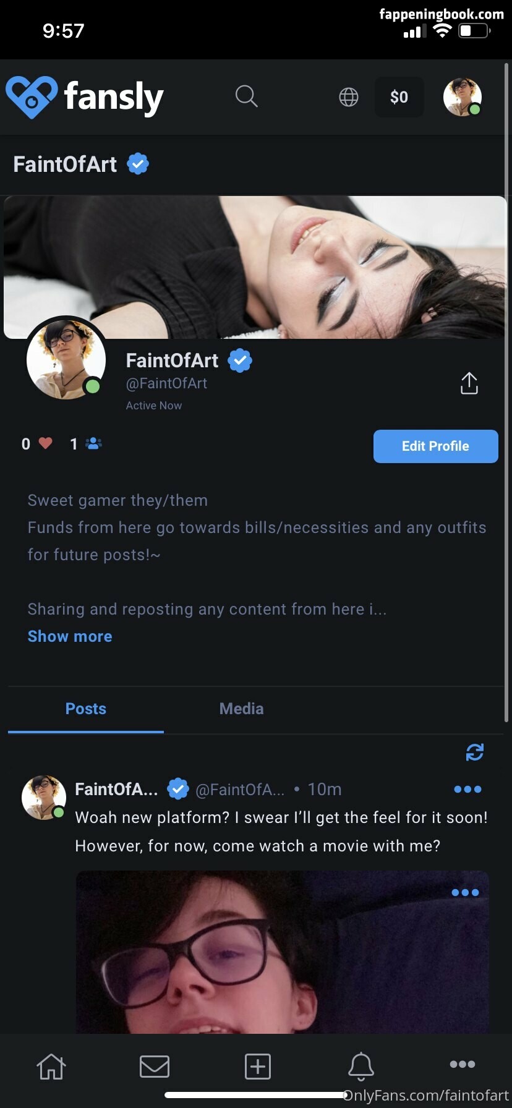Click the Edit Profile button
Screen dimensions: 512x1108
(x=435, y=446)
